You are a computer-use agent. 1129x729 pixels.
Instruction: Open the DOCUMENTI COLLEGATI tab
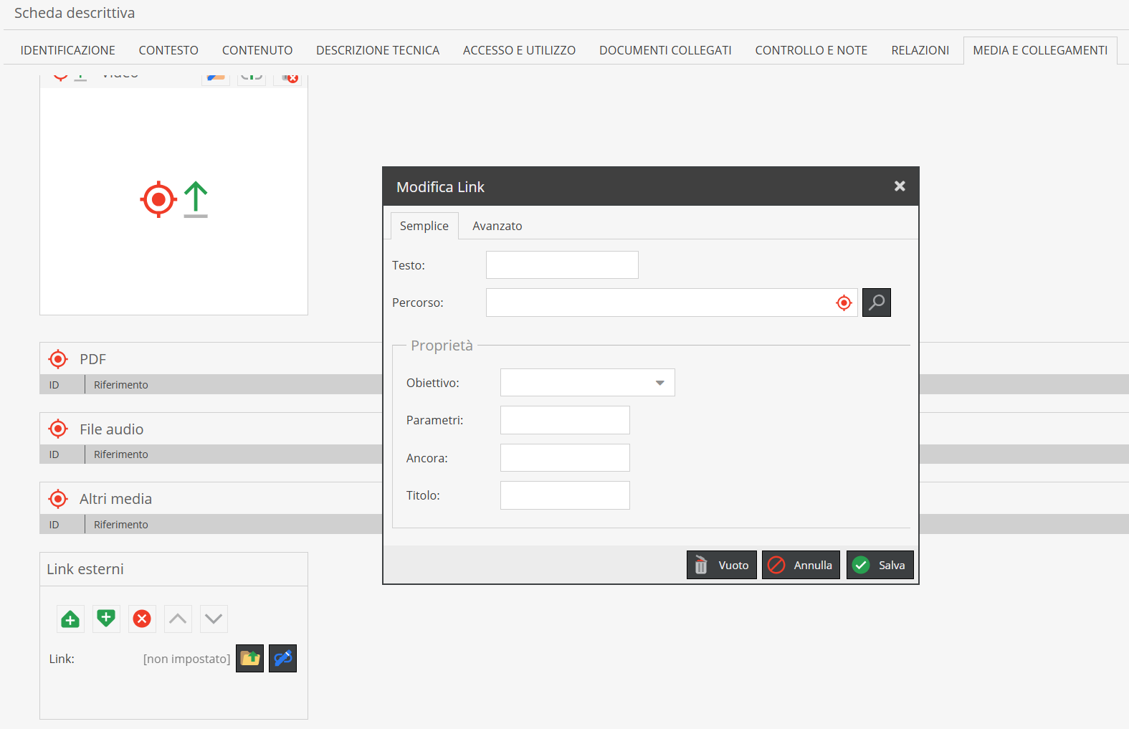point(665,50)
